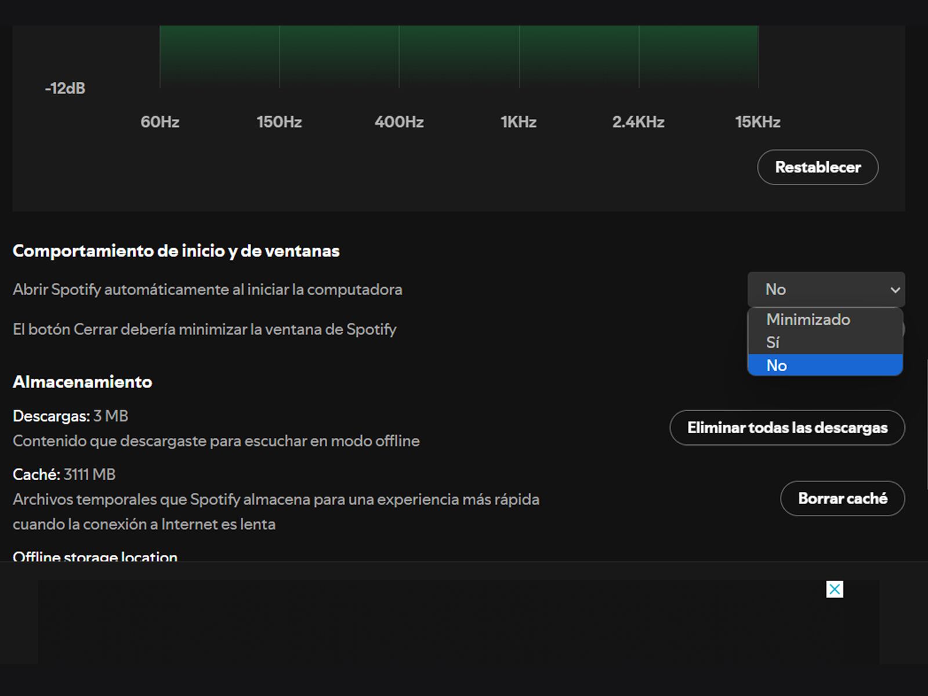The width and height of the screenshot is (928, 696).
Task: Click Eliminar todas las descargas
Action: coord(786,427)
